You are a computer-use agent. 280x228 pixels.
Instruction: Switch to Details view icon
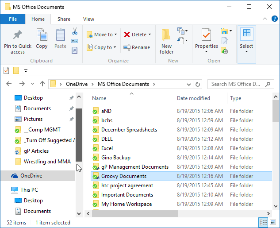coord(263,222)
